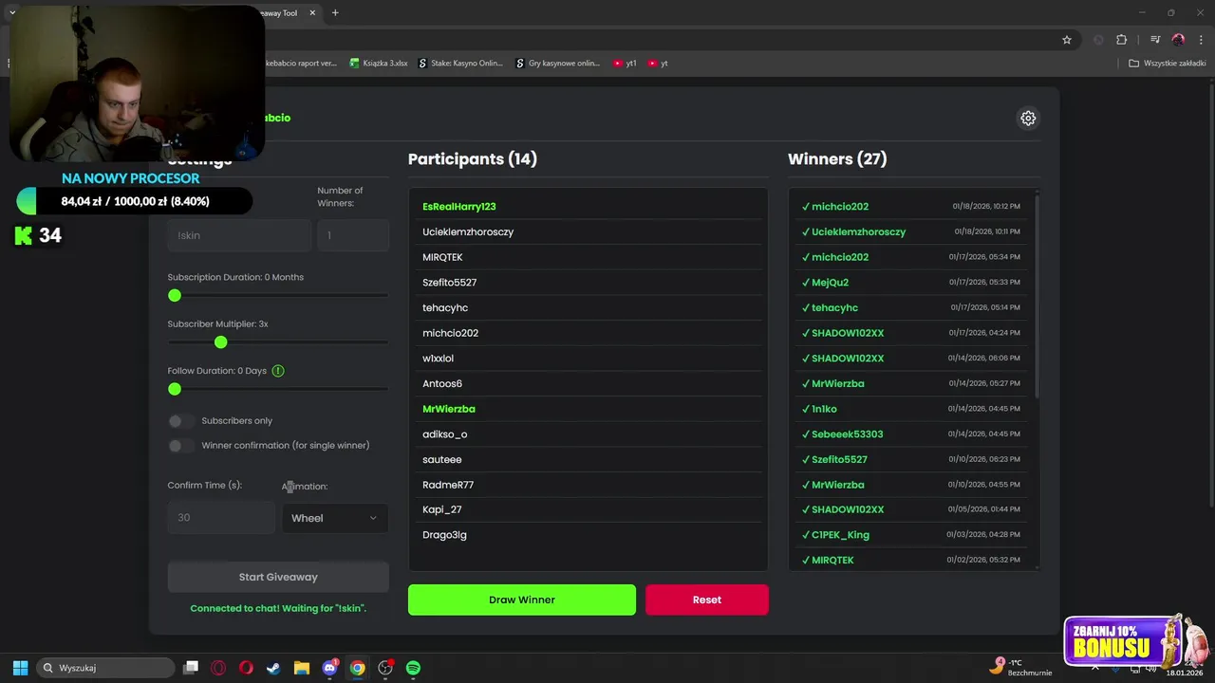Open the Animation Wheel dropdown
This screenshot has height=683, width=1215.
[x=335, y=518]
